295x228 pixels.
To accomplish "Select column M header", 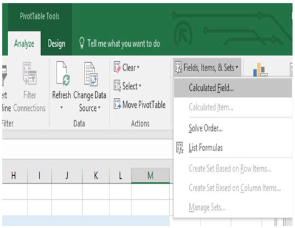I will [x=151, y=176].
